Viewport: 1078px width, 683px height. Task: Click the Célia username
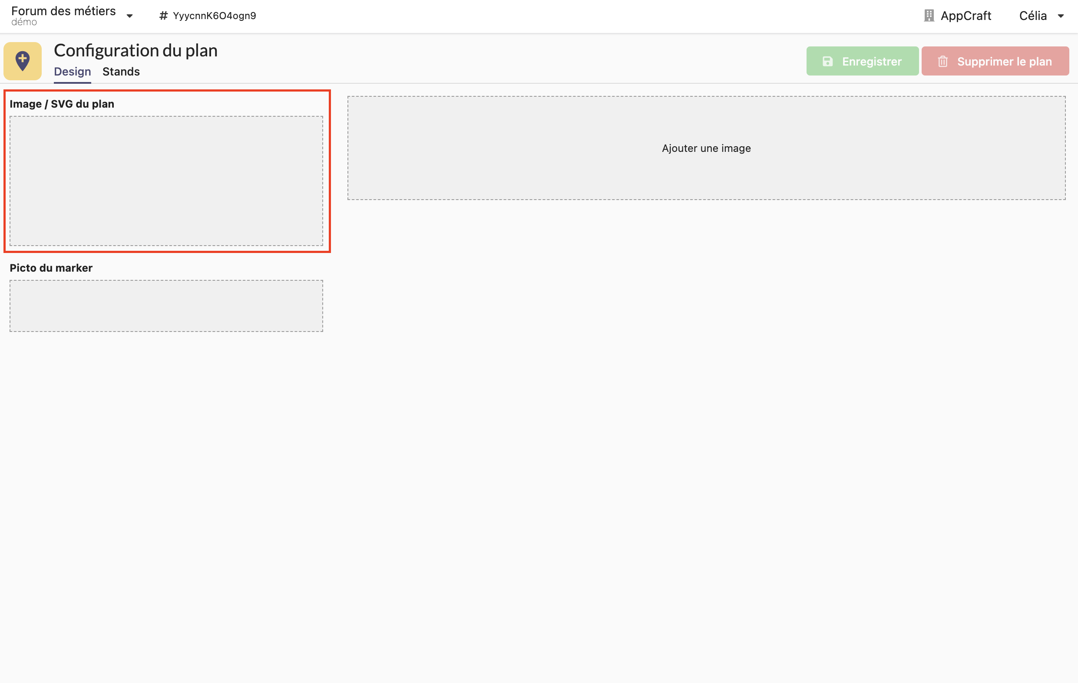(x=1032, y=16)
